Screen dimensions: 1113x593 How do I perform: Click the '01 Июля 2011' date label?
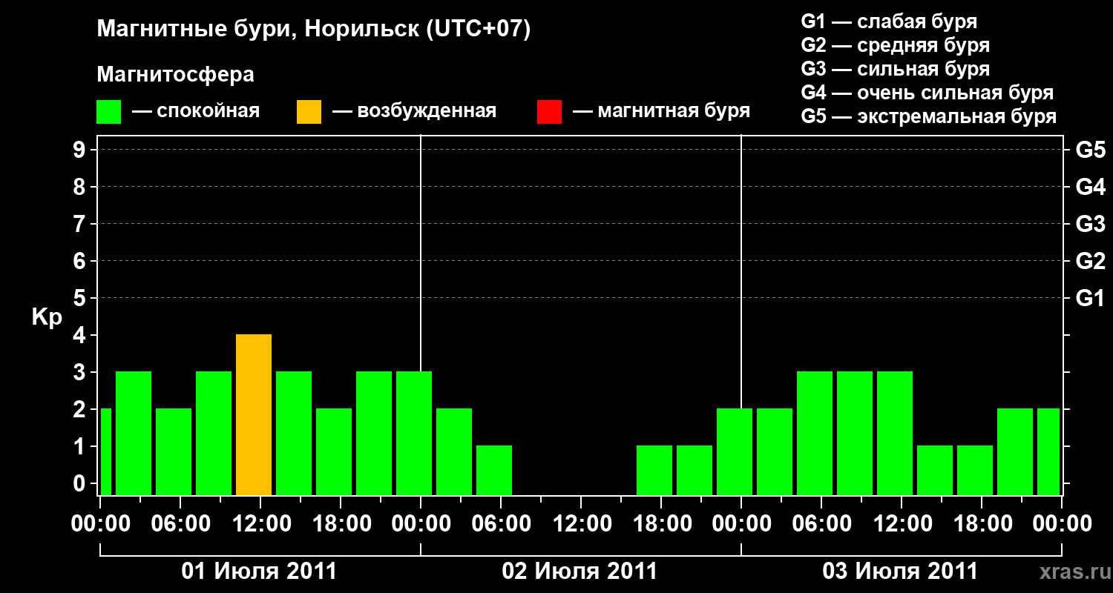(260, 572)
